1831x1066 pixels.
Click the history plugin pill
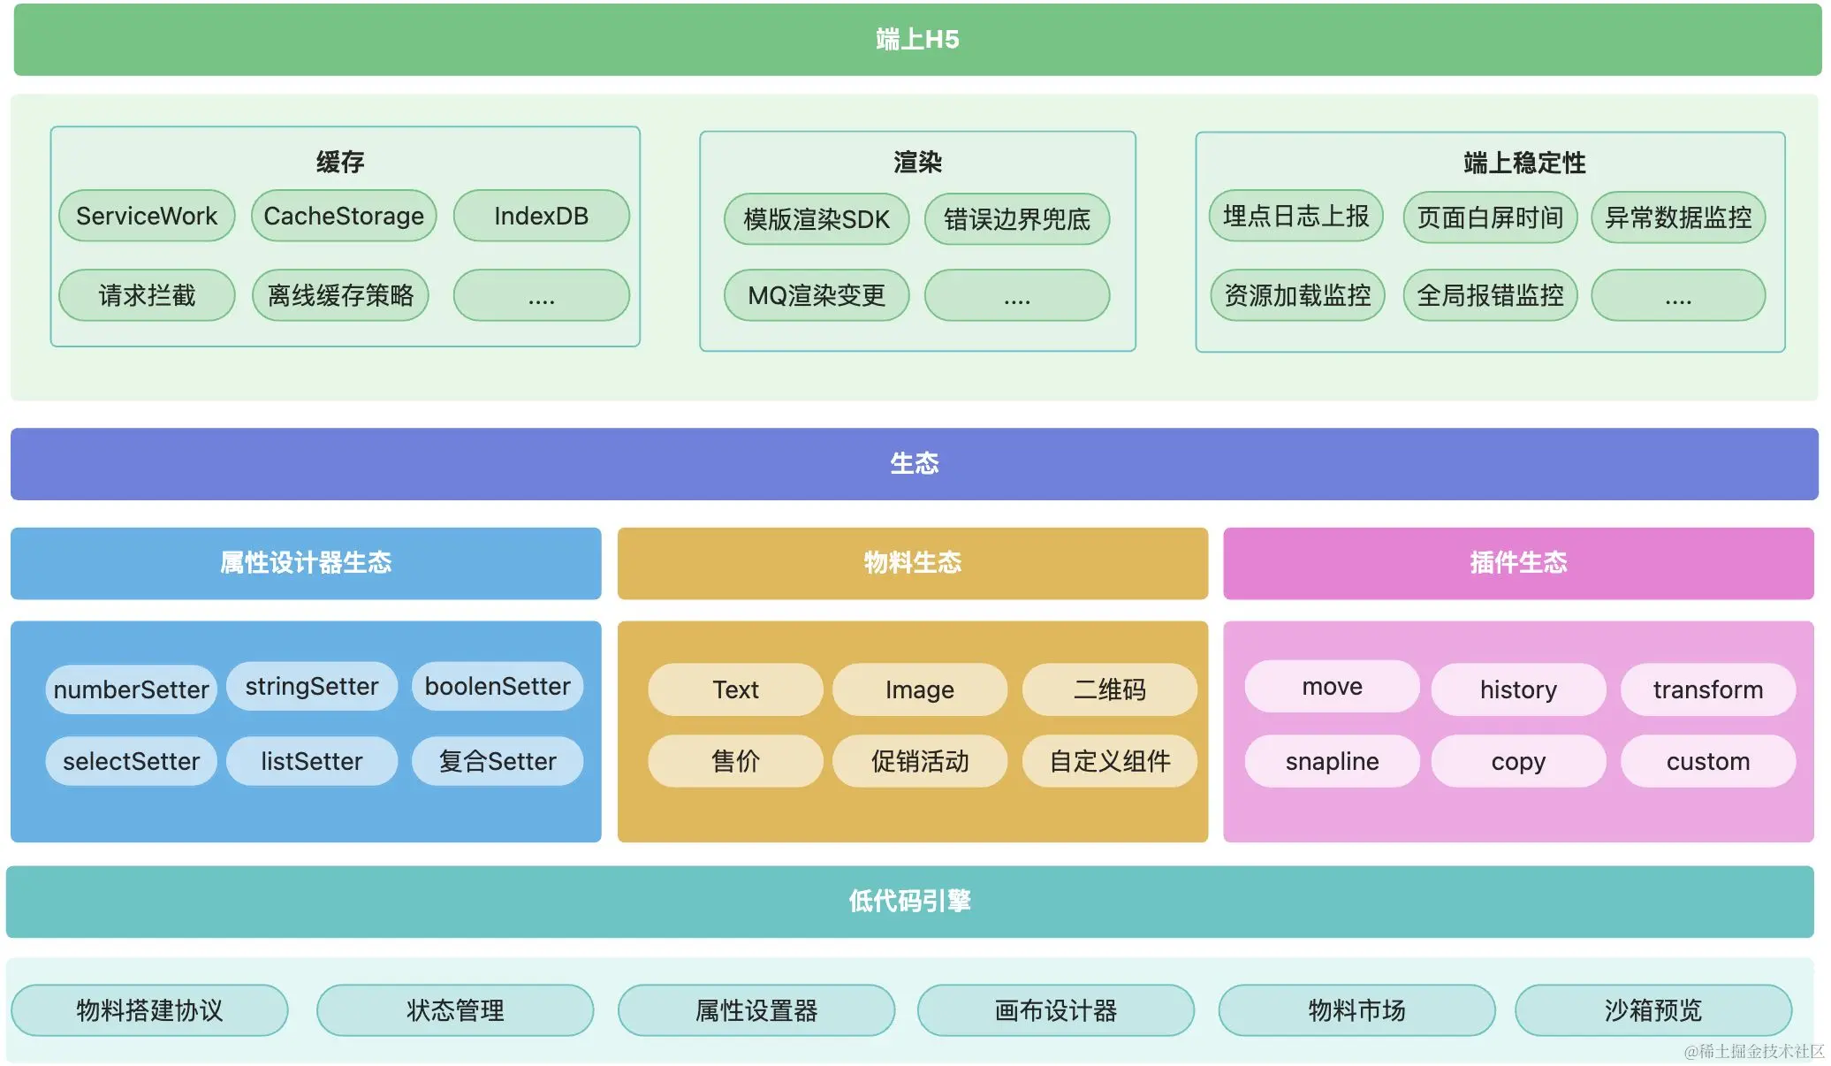pyautogui.click(x=1518, y=689)
